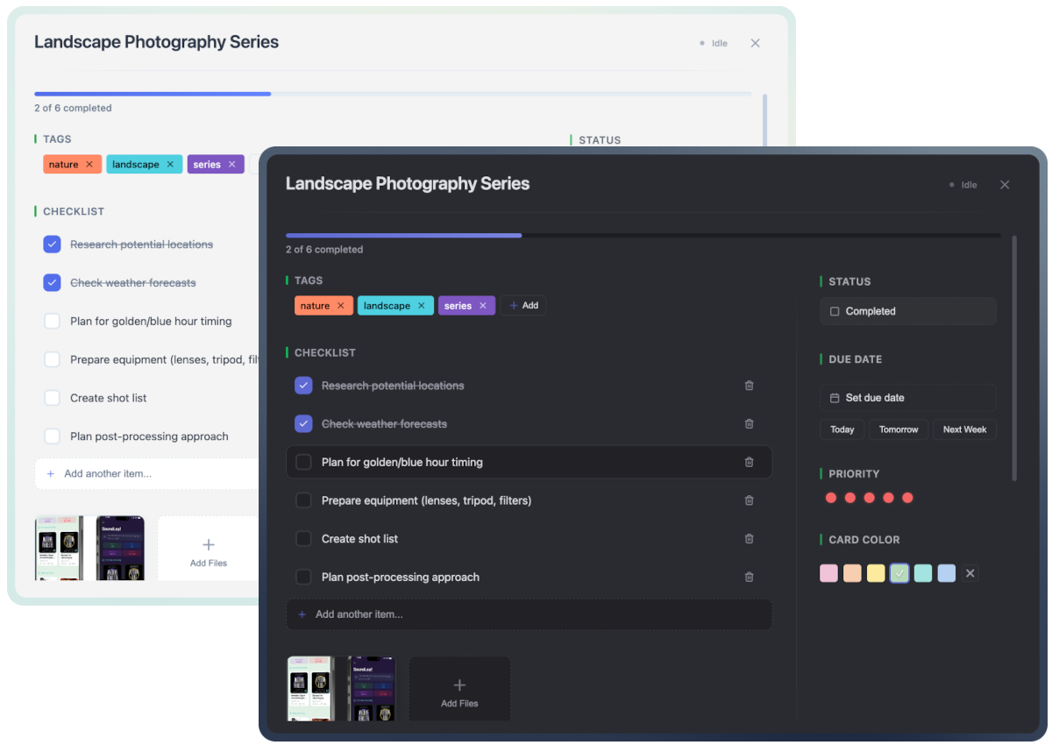This screenshot has height=745, width=1052.
Task: Click trash icon for 'Plan post-processing approach'
Action: [x=749, y=578]
